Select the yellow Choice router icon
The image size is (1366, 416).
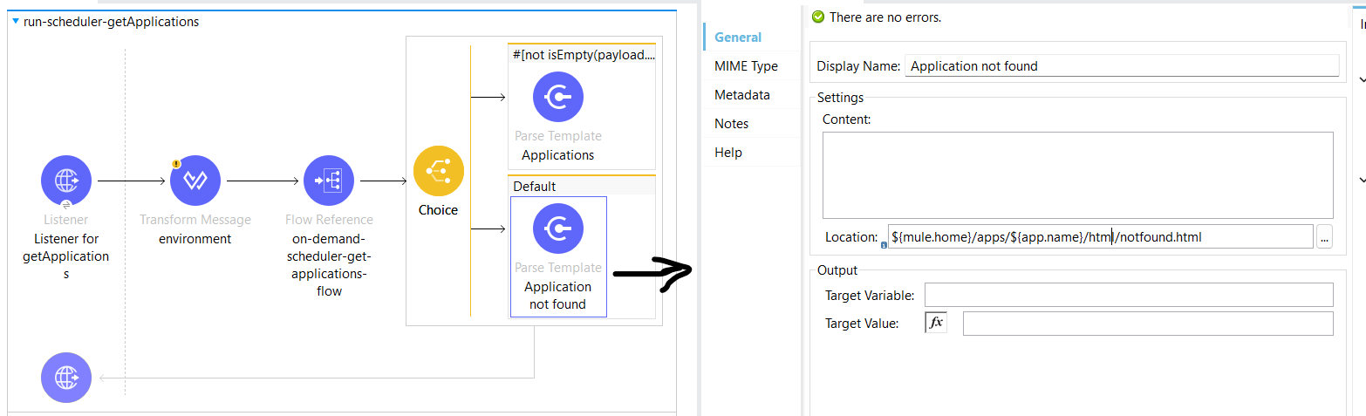tap(438, 171)
